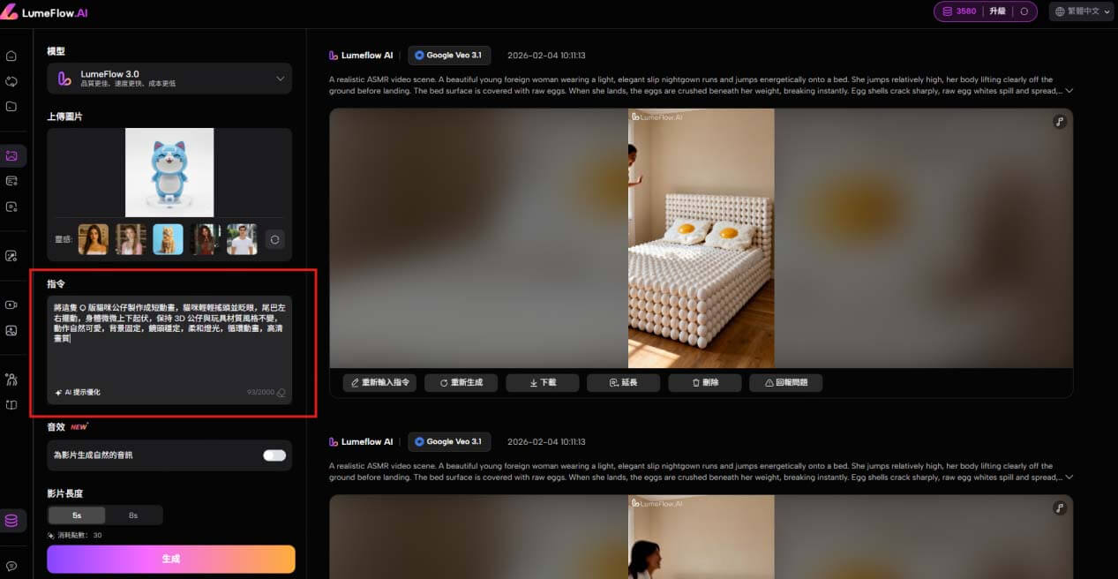This screenshot has height=579, width=1118.
Task: Open the 繁體中文 language dropdown
Action: 1081,11
